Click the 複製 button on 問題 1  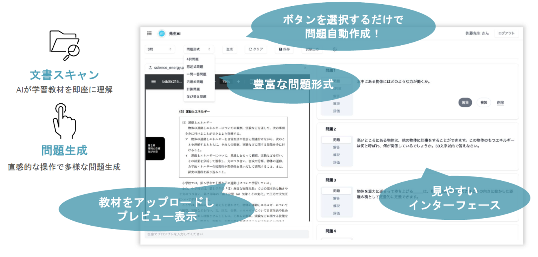(x=484, y=103)
